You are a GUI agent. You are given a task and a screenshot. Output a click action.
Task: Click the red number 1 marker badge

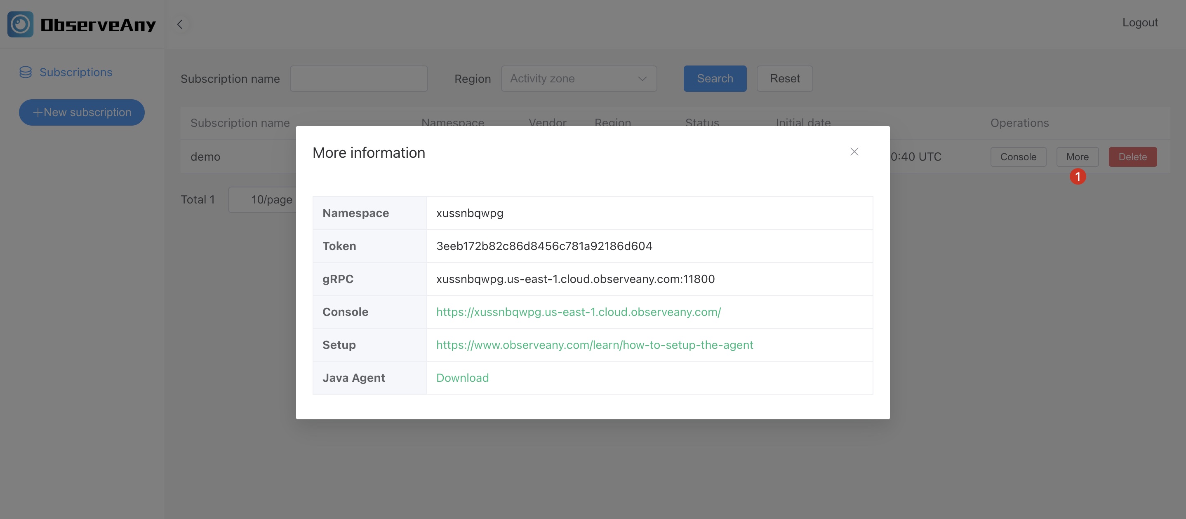tap(1078, 177)
